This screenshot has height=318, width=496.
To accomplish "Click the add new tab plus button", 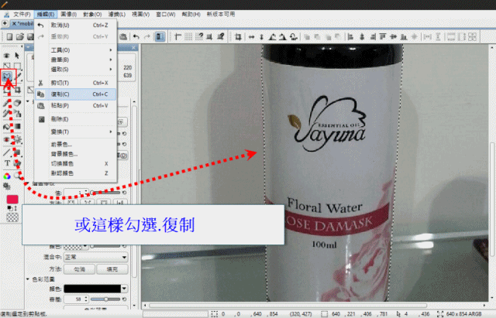I will click(5, 23).
